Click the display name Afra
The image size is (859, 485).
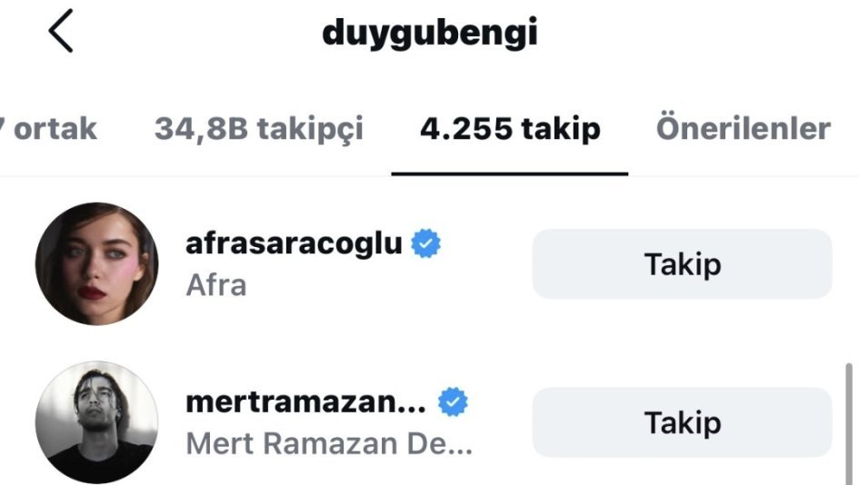point(216,285)
